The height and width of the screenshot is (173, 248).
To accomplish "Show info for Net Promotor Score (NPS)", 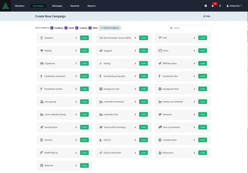I will point(135,38).
